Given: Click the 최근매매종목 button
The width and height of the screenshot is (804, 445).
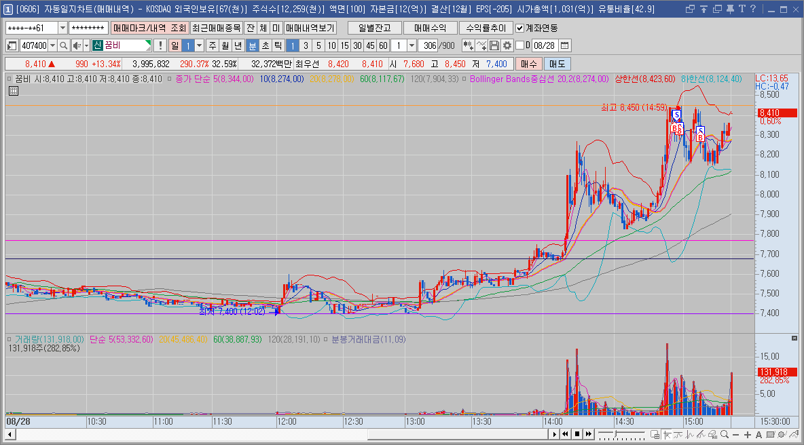Looking at the screenshot, I should [217, 28].
